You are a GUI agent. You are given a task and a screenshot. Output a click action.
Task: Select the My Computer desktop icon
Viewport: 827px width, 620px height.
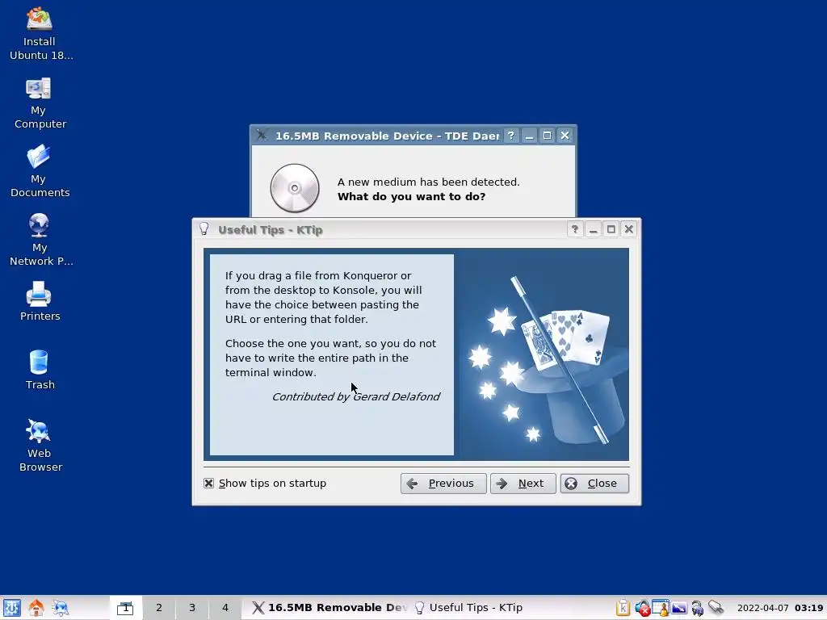pos(40,103)
